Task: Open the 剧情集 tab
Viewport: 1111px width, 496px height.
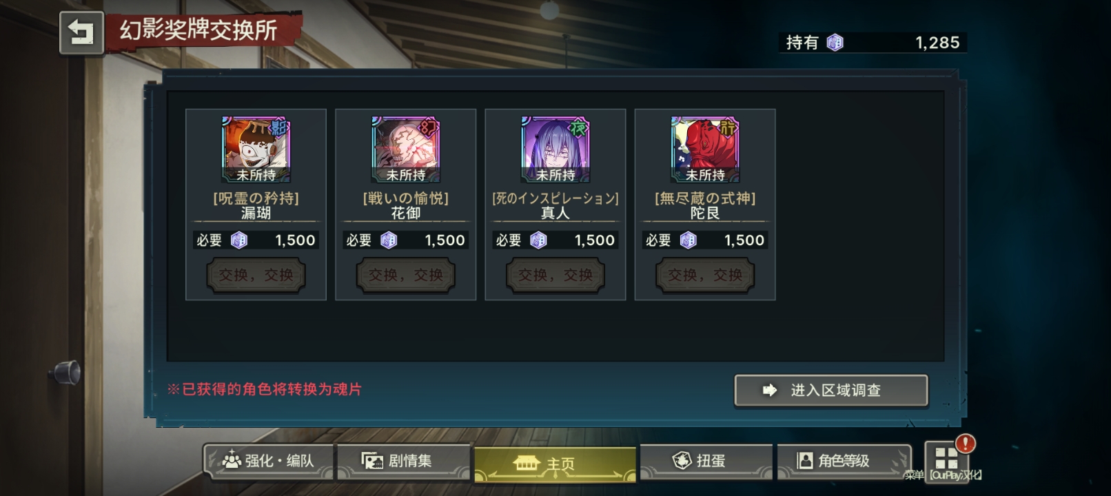Action: click(403, 461)
